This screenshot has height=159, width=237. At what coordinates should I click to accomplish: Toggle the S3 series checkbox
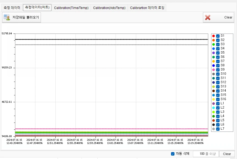(x=218, y=44)
